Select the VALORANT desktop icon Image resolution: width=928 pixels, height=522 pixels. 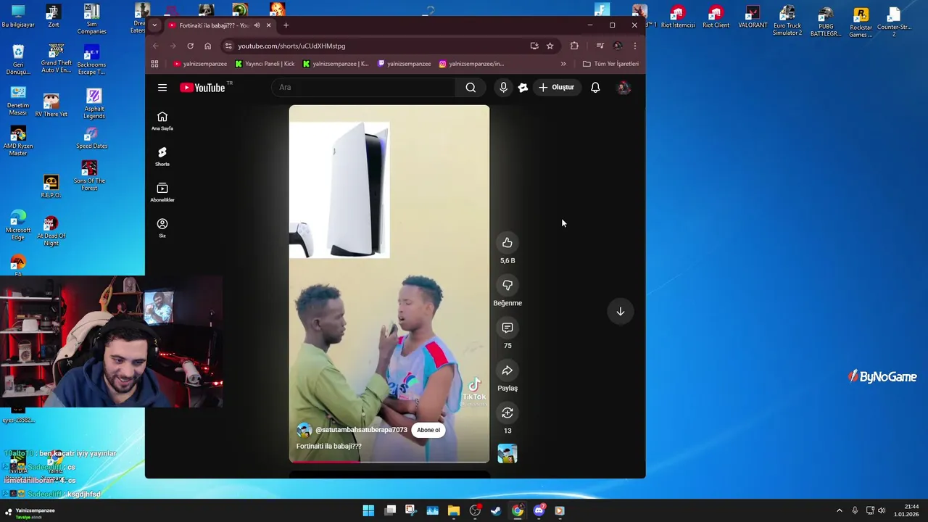point(753,17)
